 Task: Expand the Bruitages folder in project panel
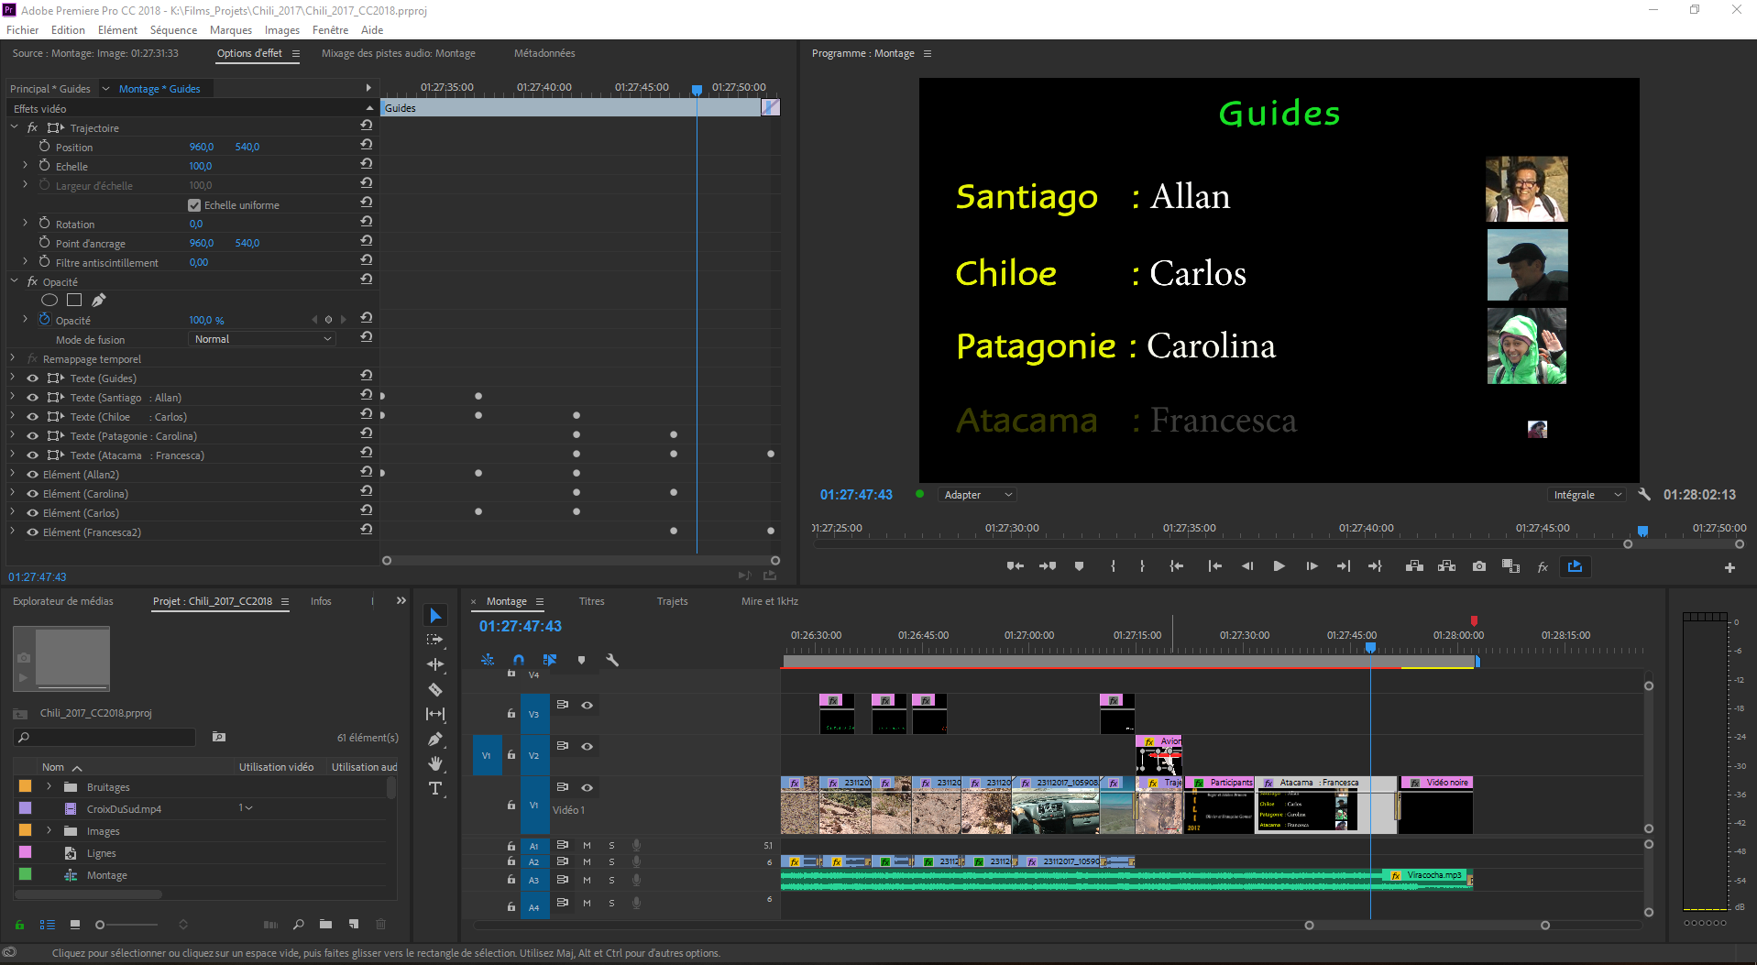(x=49, y=787)
